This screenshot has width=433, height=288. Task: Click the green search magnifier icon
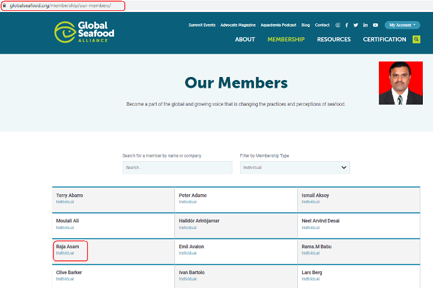coord(416,40)
